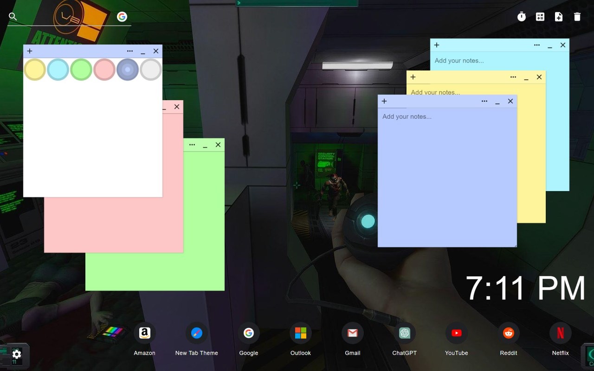Launch the Outlook shortcut
Screen dimensions: 594x371
(301, 339)
